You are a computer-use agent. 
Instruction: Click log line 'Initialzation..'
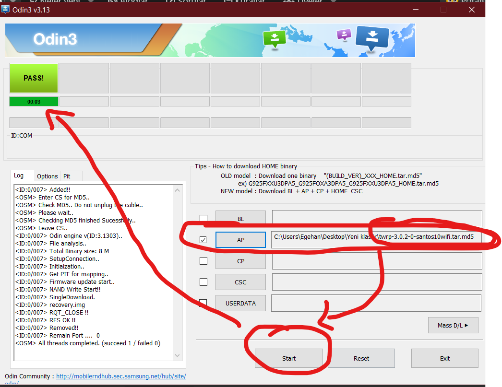[50, 267]
